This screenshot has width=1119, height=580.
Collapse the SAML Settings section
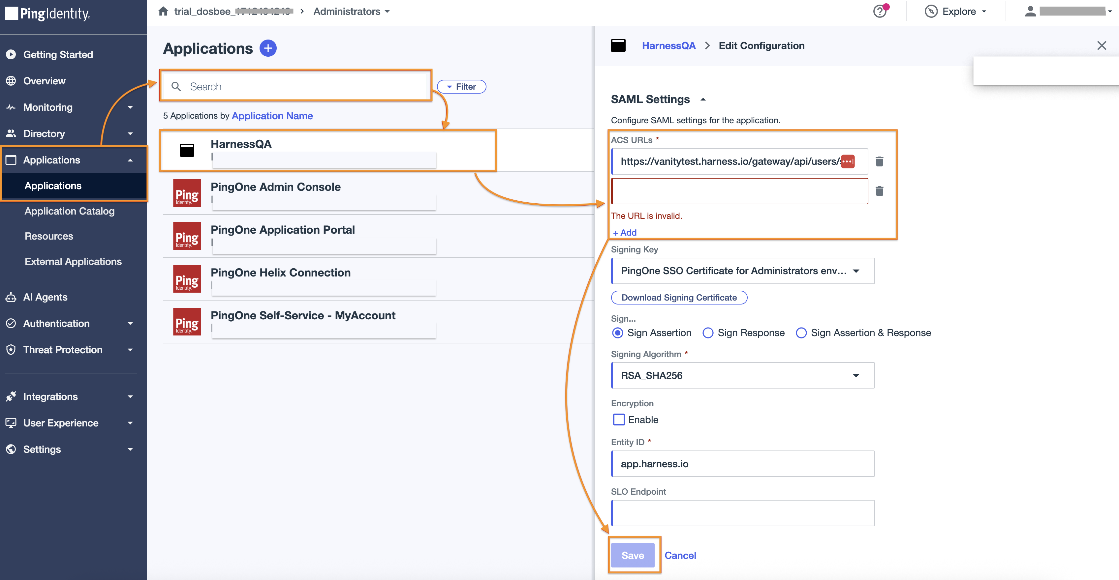click(x=703, y=100)
